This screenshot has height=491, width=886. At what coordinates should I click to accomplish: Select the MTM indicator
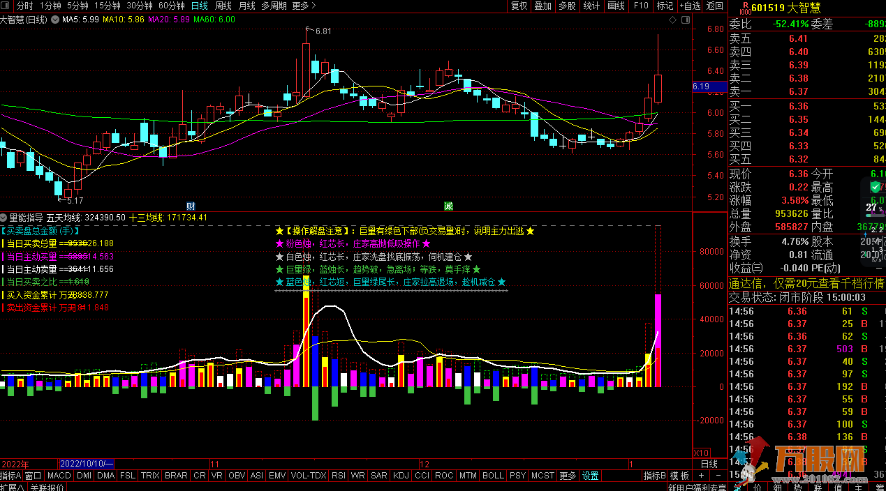pos(467,476)
